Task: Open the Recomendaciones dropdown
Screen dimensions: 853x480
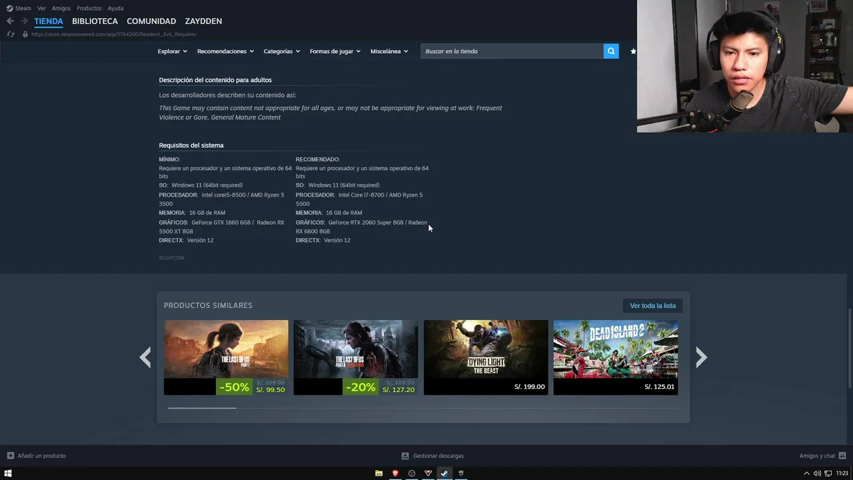Action: [x=225, y=51]
